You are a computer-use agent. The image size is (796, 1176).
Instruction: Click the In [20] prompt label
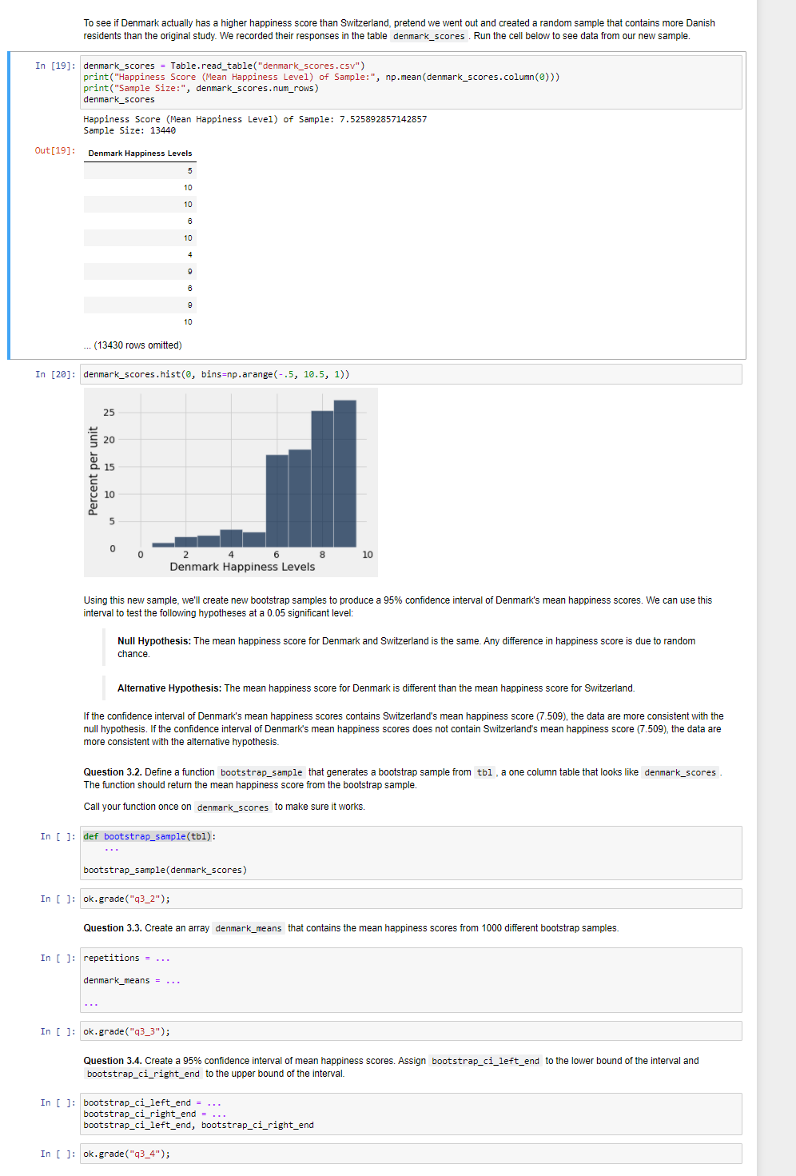(54, 373)
